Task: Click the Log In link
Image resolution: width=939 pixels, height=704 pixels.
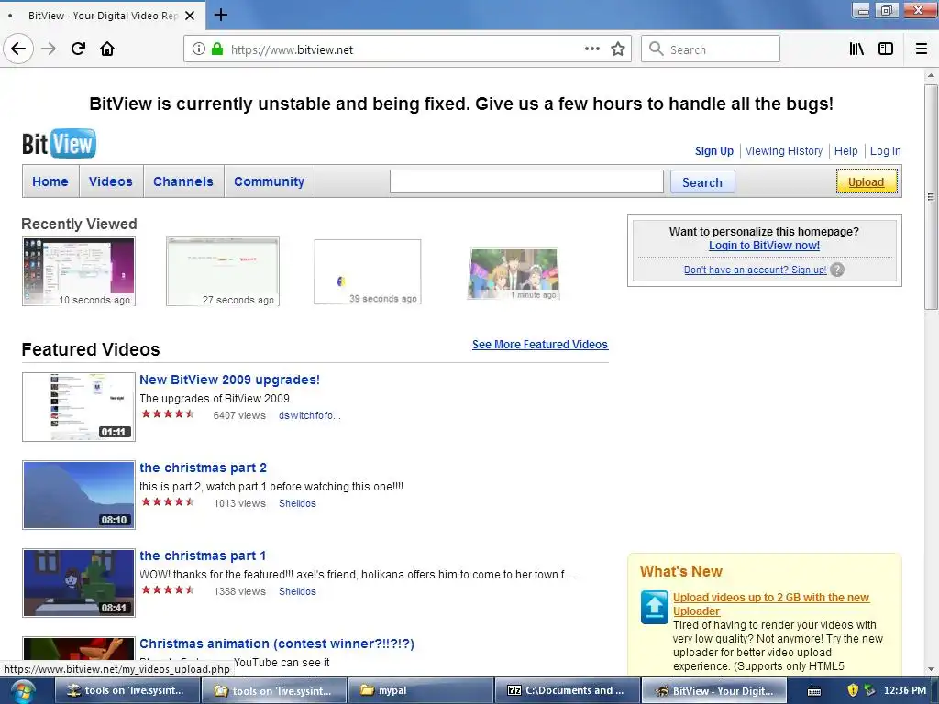Action: click(x=885, y=151)
